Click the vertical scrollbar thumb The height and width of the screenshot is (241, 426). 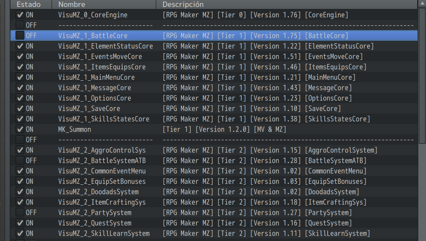[422, 75]
